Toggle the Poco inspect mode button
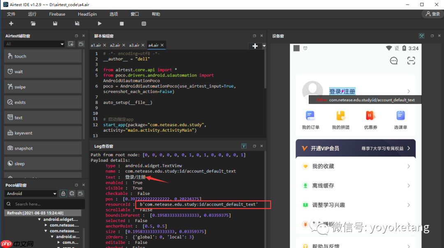Image resolution: width=444 pixels, height=248 pixels. pyautogui.click(x=72, y=193)
